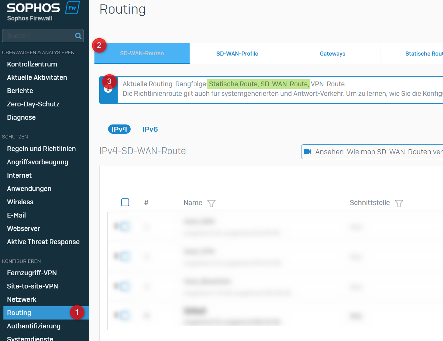Click the # column header
The height and width of the screenshot is (341, 443).
[x=146, y=203]
